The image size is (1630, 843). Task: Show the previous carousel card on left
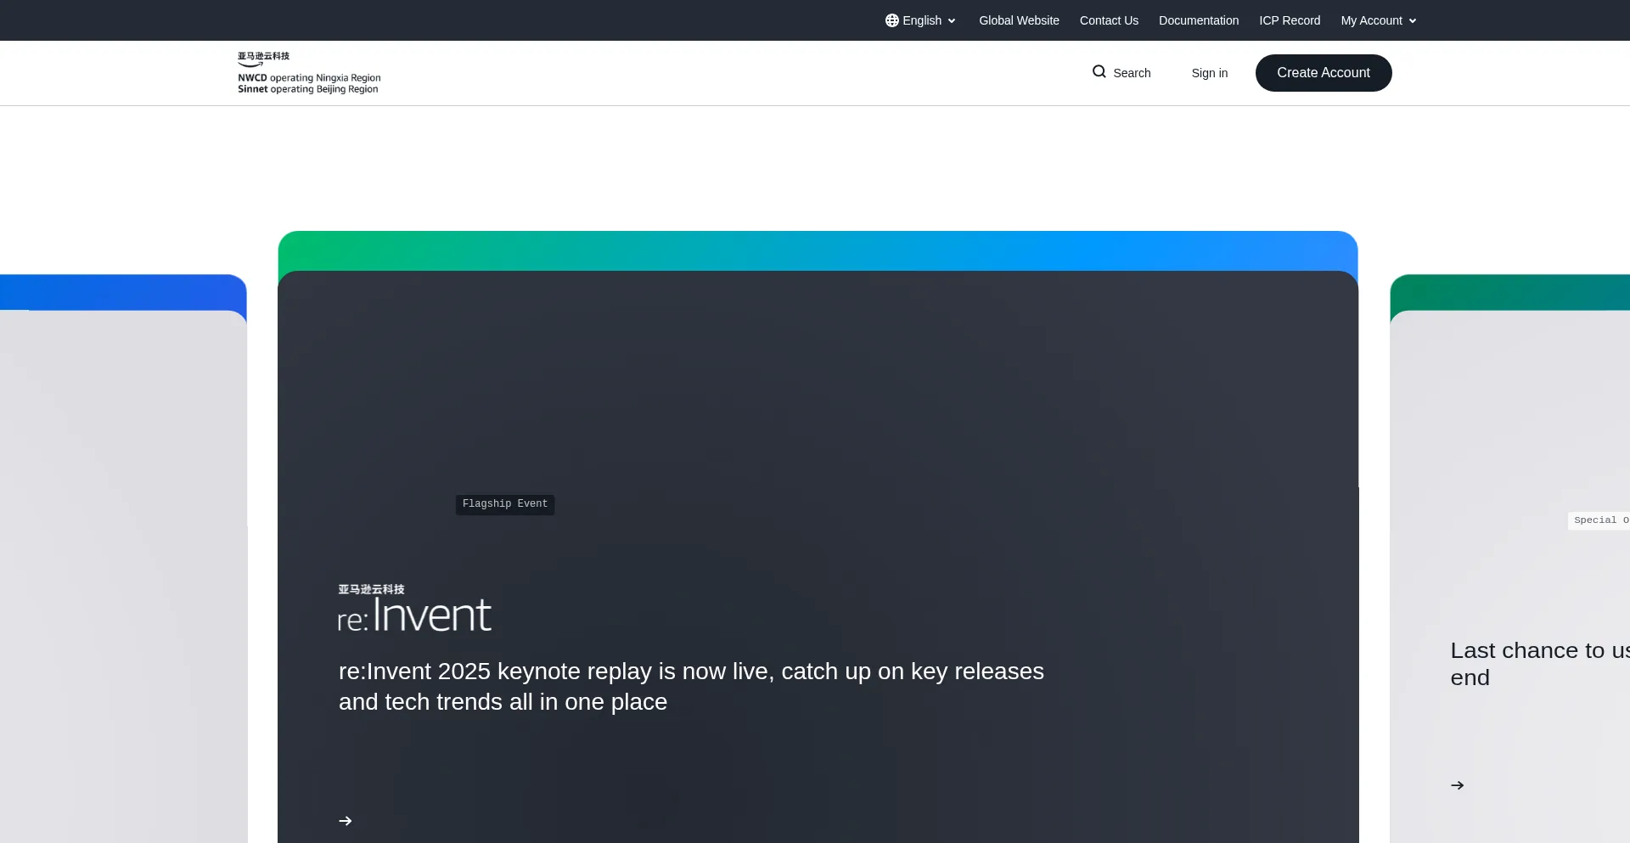click(123, 559)
